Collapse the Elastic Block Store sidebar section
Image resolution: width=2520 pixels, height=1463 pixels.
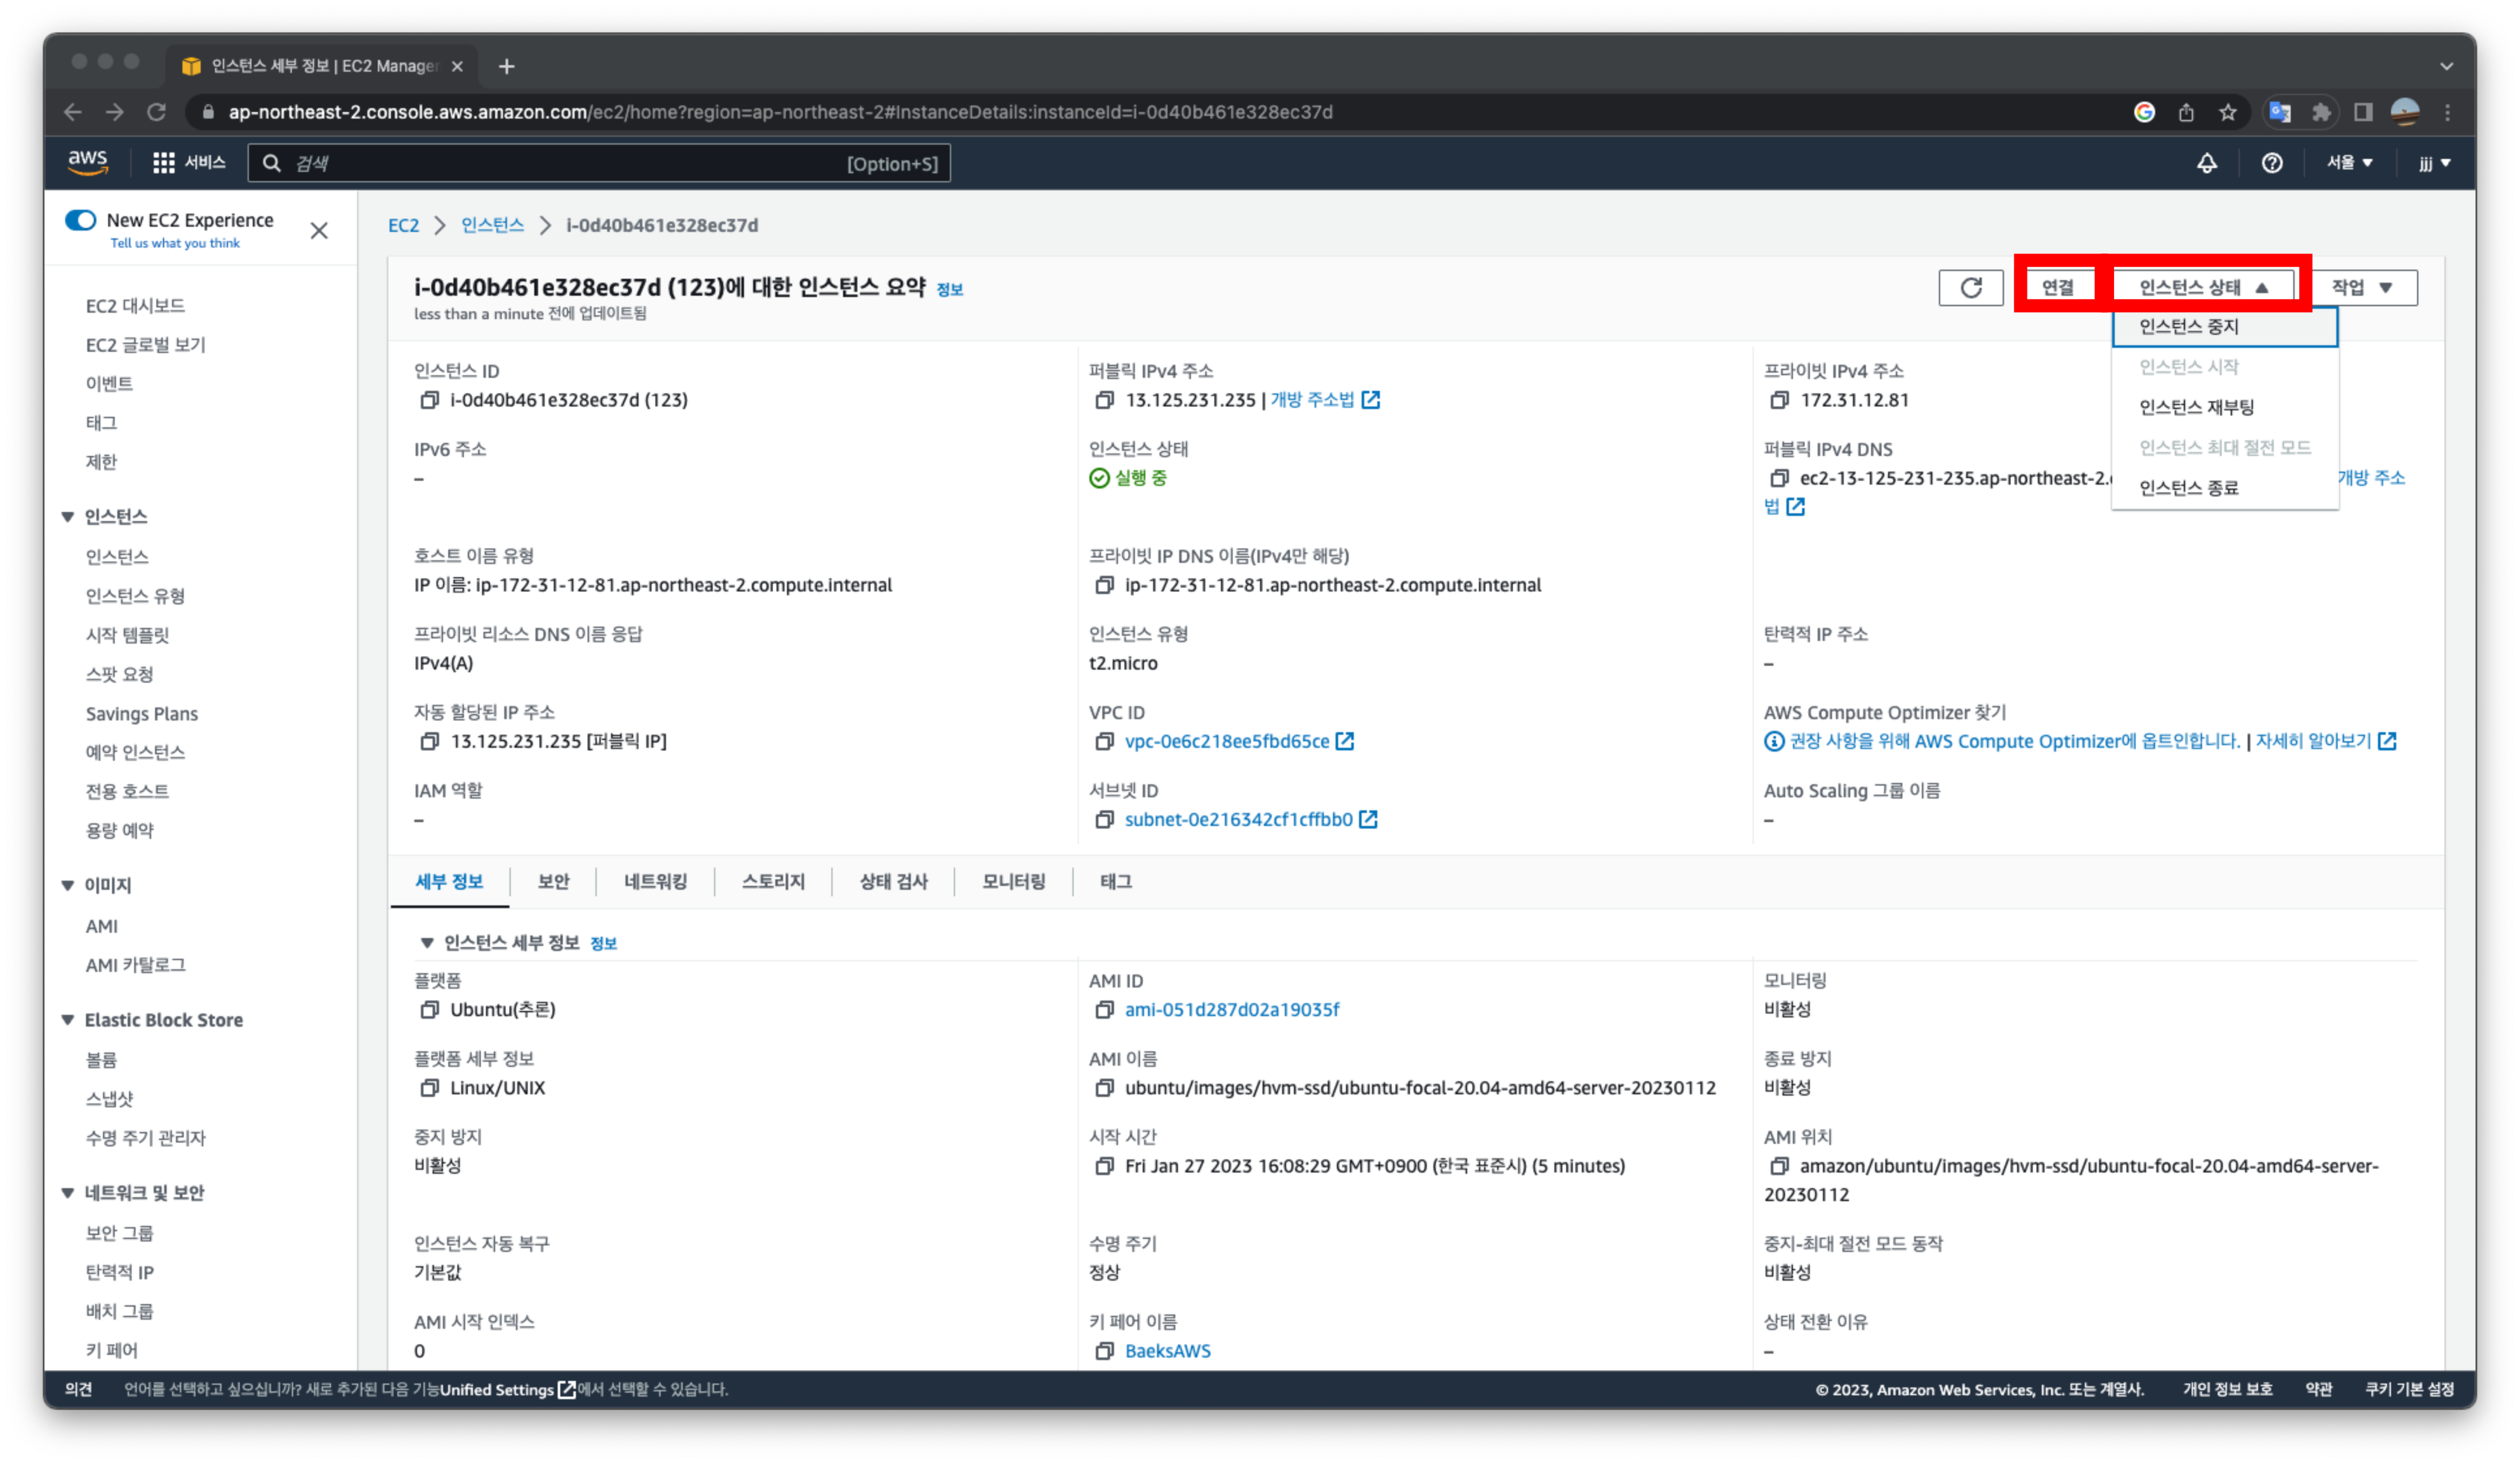point(68,1020)
